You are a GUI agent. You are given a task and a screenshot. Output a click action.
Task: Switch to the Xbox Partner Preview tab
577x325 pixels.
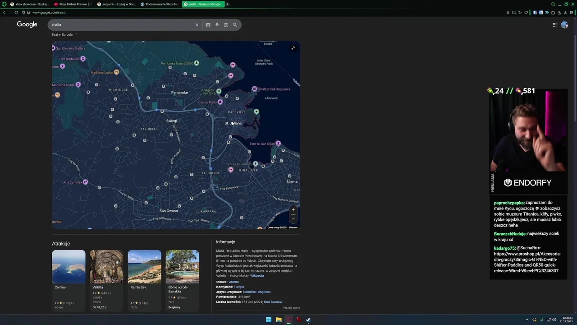point(73,4)
